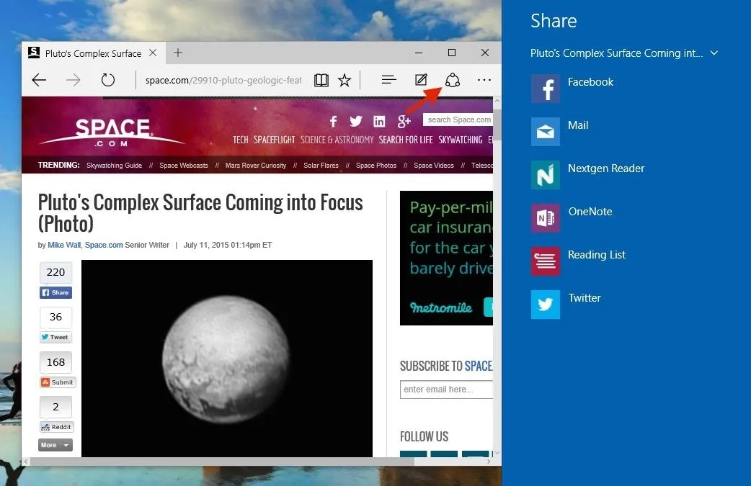The height and width of the screenshot is (486, 751).
Task: Click the forward navigation arrow
Action: click(74, 80)
